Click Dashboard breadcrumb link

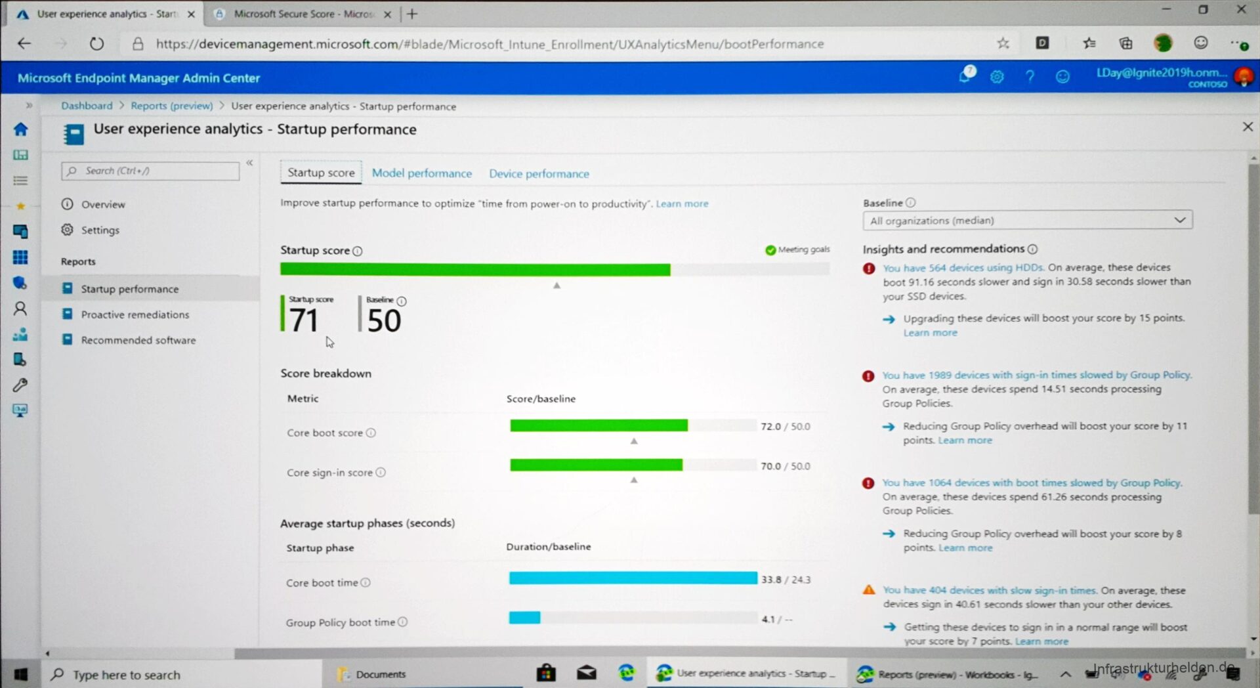tap(87, 106)
